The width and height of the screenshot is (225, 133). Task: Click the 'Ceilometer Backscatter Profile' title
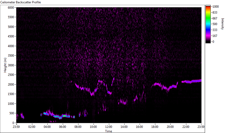pyautogui.click(x=21, y=2)
